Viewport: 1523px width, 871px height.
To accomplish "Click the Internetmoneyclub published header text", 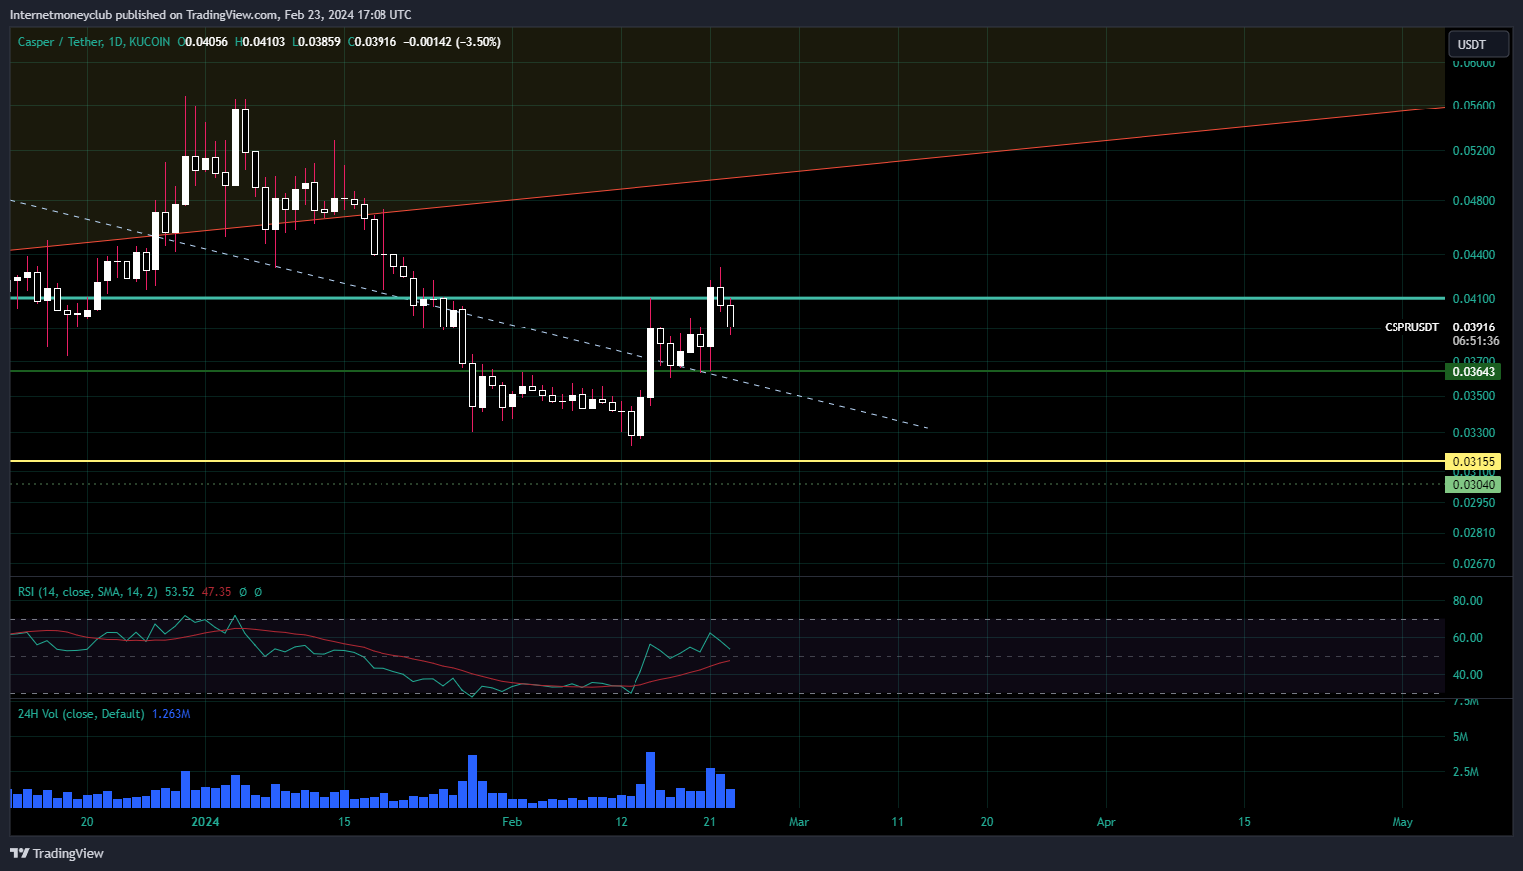I will (210, 14).
